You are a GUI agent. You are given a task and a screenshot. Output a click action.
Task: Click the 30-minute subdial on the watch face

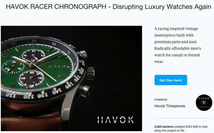[x=13, y=67]
